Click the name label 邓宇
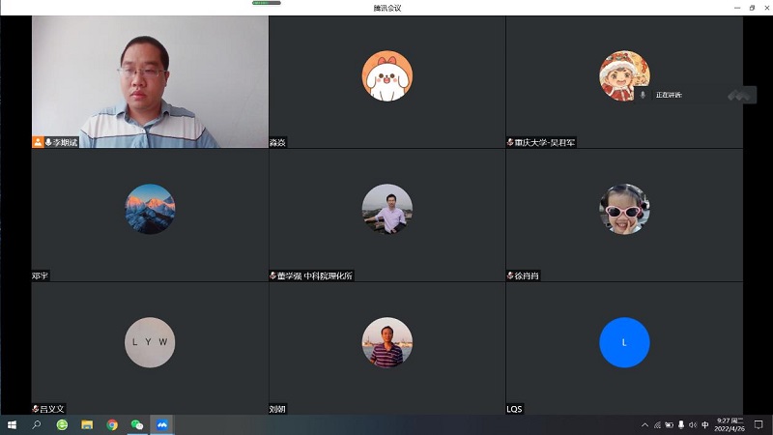 coord(40,275)
